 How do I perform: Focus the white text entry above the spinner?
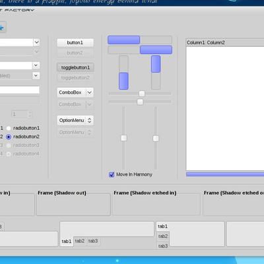(x=20, y=90)
